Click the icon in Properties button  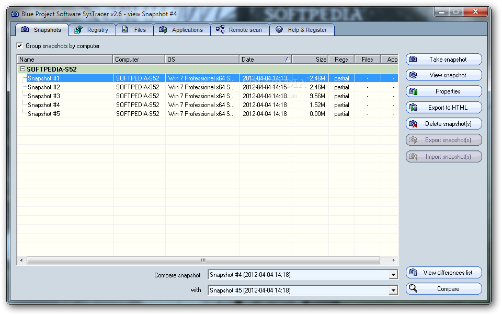coord(413,91)
